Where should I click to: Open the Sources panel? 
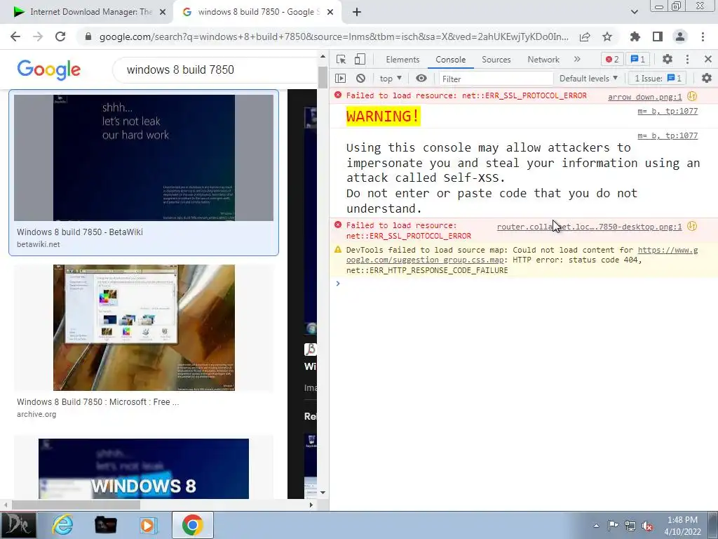click(x=496, y=60)
